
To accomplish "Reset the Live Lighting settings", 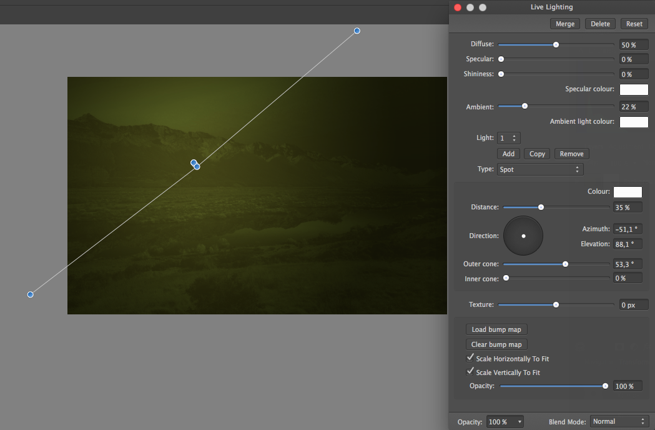I will tap(634, 23).
